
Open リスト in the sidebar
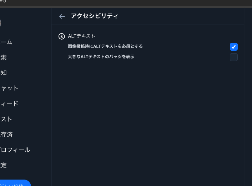[6, 119]
